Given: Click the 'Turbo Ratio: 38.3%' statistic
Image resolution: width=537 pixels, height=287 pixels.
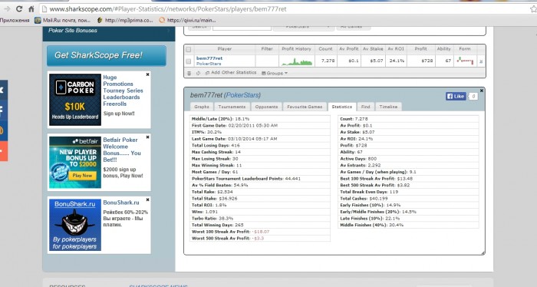Looking at the screenshot, I should 212,218.
